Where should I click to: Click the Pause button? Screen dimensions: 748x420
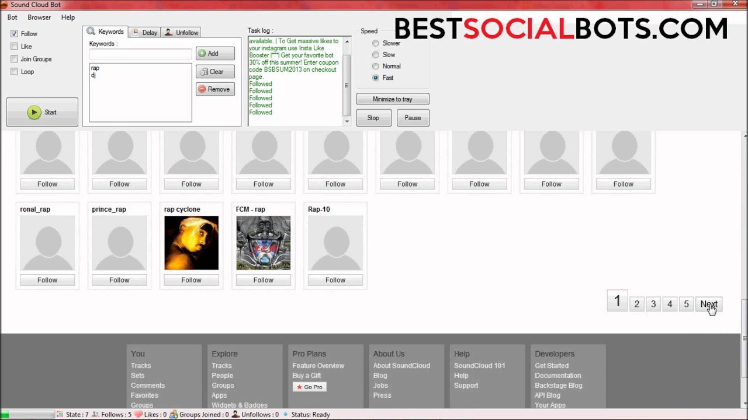[413, 118]
